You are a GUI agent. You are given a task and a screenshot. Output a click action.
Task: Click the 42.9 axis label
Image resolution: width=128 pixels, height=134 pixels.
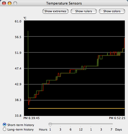[18, 84]
